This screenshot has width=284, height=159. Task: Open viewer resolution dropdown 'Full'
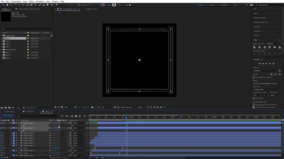pos(106,107)
